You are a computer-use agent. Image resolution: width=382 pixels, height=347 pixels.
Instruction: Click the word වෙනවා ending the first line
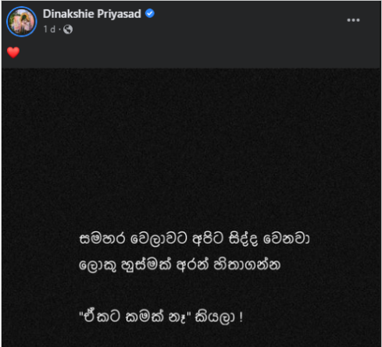(287, 239)
